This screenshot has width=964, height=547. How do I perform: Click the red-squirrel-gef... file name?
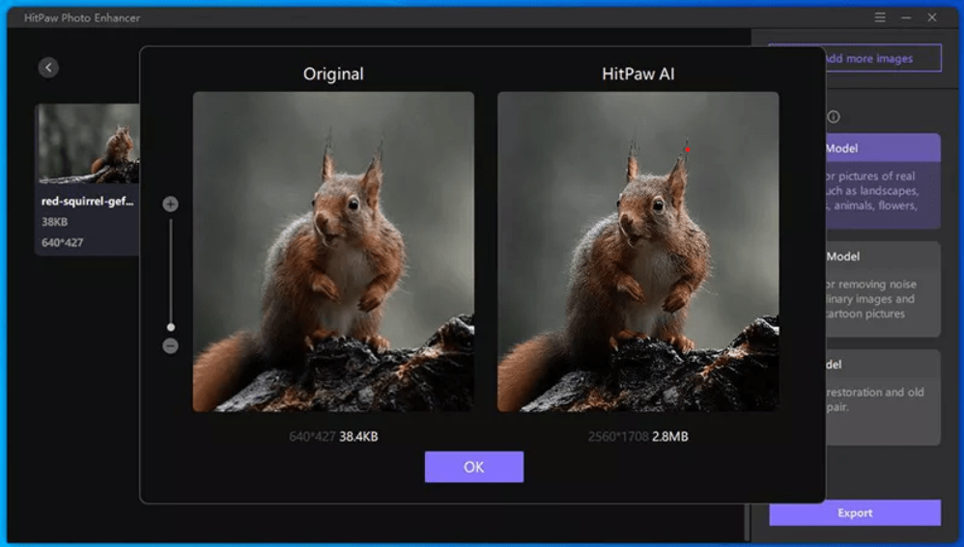click(87, 202)
